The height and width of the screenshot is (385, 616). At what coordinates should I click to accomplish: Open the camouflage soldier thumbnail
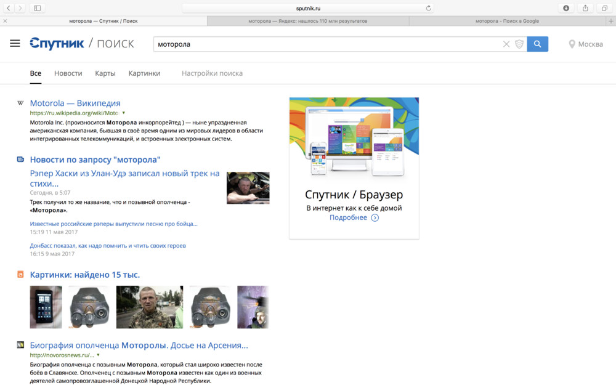[150, 307]
